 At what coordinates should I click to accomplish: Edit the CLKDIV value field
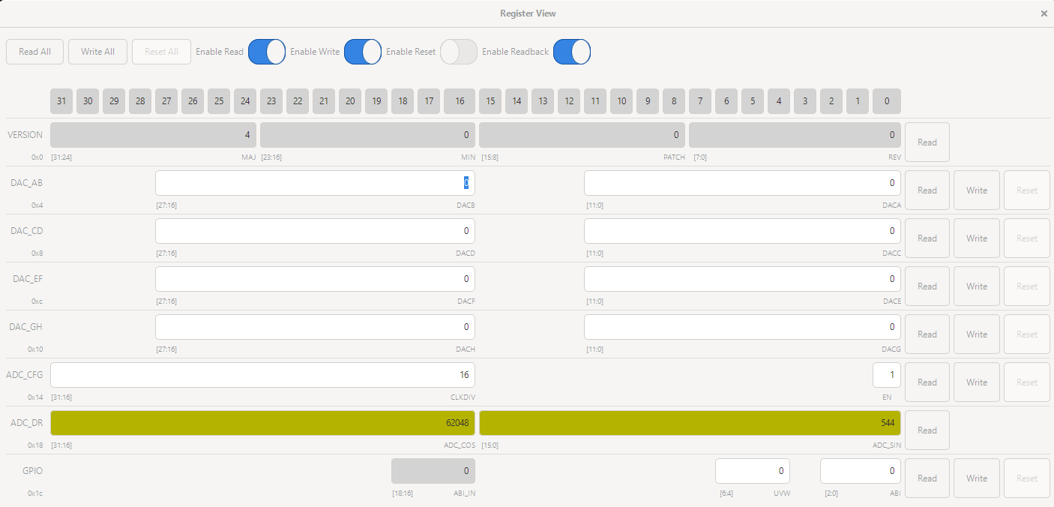point(262,375)
